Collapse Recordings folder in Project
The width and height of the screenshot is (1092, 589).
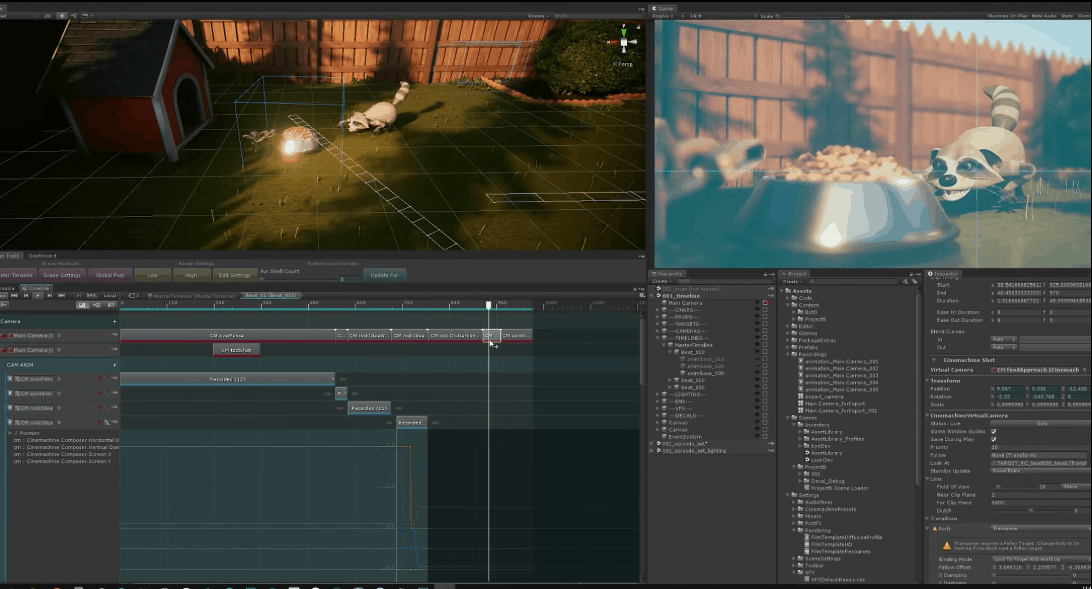point(788,354)
